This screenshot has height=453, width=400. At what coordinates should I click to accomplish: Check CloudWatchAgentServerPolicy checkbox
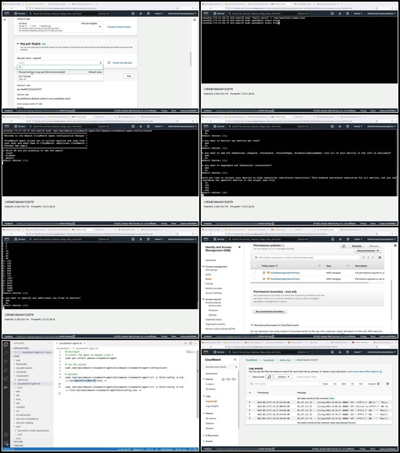point(254,279)
